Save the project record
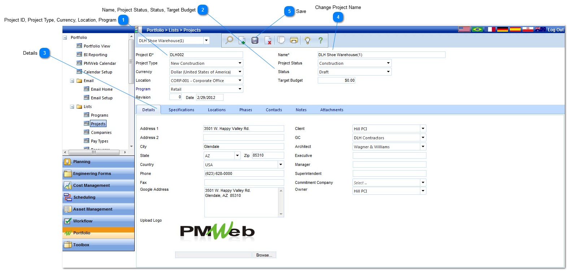Viewport: 568px width, 271px height. click(x=255, y=40)
